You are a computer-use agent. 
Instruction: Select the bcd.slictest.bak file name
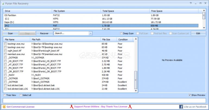[15, 85]
